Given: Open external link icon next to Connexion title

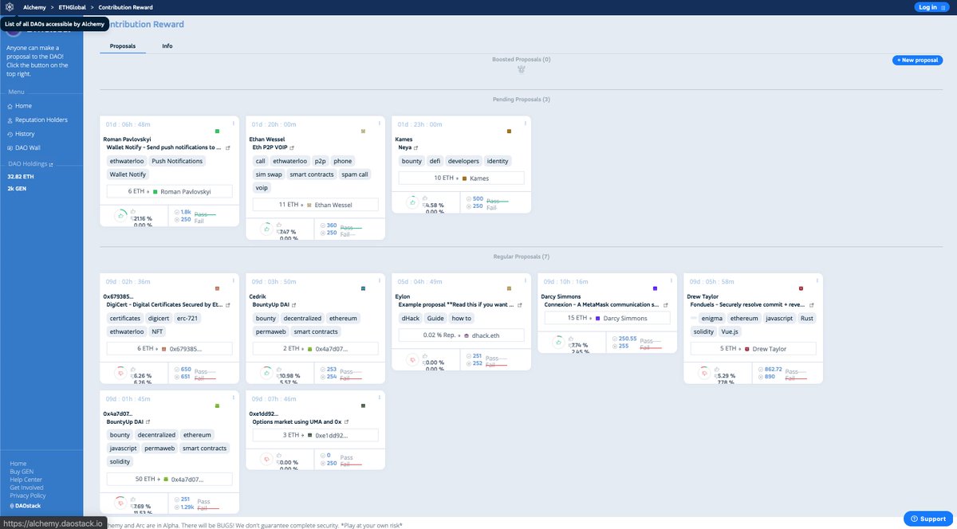Looking at the screenshot, I should pos(666,305).
